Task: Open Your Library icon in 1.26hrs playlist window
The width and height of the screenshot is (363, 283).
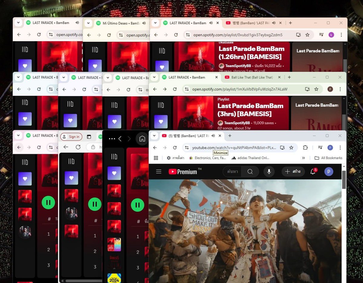Action: 162,51
